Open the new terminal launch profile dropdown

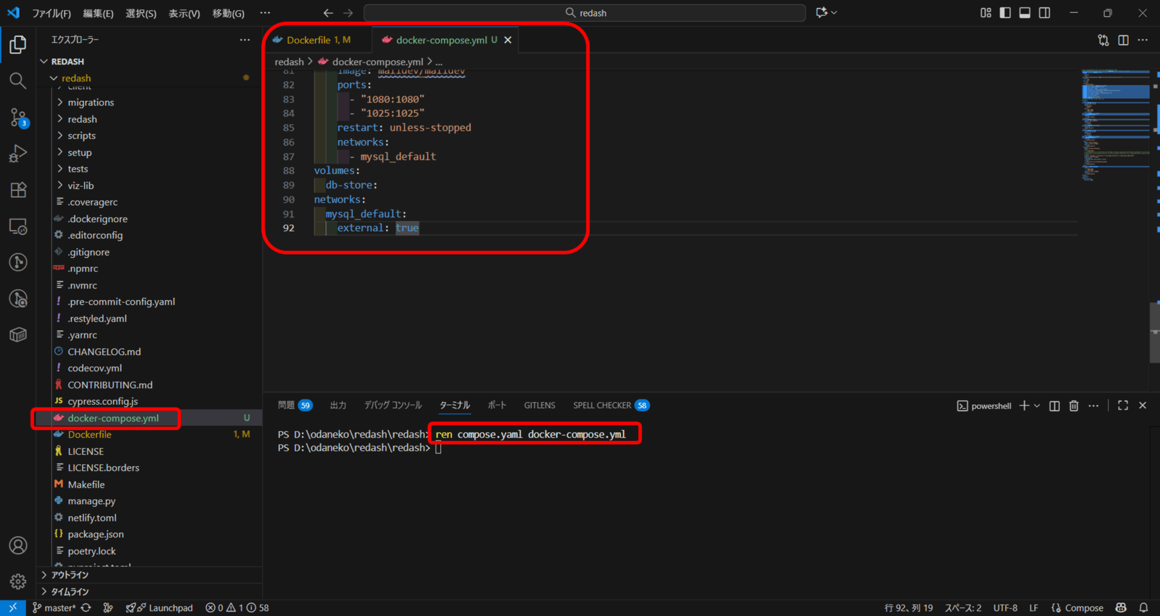click(1037, 405)
